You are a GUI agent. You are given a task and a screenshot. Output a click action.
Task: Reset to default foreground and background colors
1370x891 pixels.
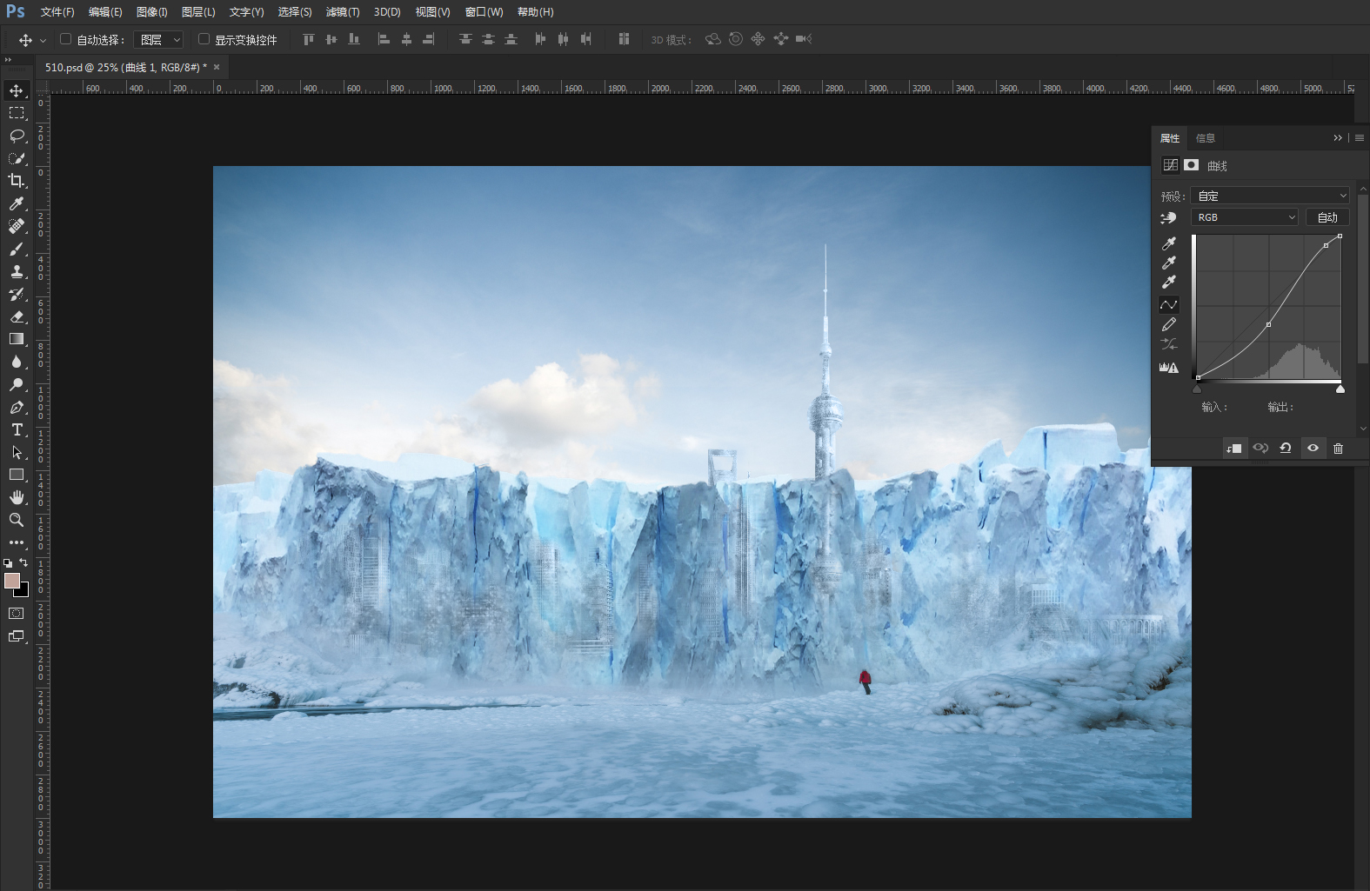pyautogui.click(x=8, y=563)
